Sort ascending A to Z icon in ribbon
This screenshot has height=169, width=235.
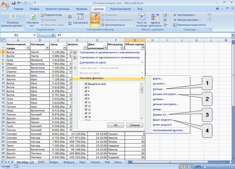coord(70,17)
